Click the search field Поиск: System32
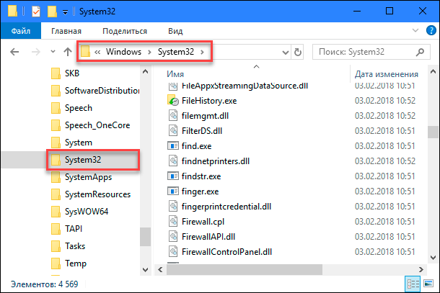The image size is (440, 293). pos(371,52)
